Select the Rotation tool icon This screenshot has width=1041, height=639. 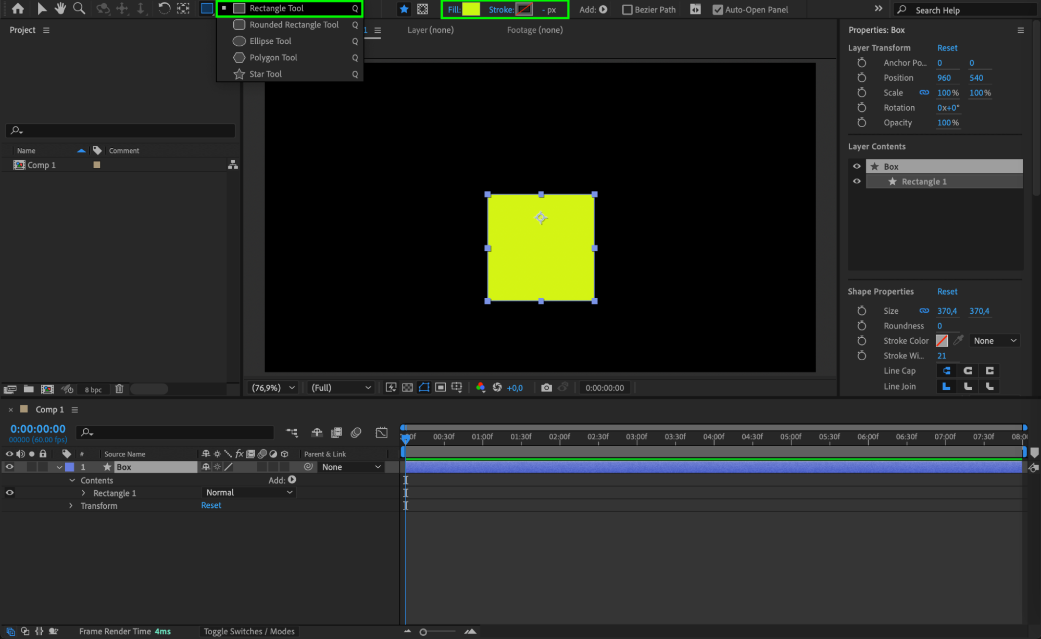click(x=164, y=8)
